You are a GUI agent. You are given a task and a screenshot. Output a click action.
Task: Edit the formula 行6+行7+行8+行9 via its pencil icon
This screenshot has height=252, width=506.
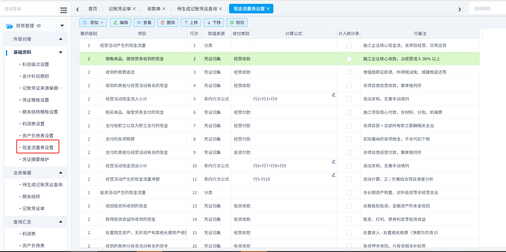(334, 162)
